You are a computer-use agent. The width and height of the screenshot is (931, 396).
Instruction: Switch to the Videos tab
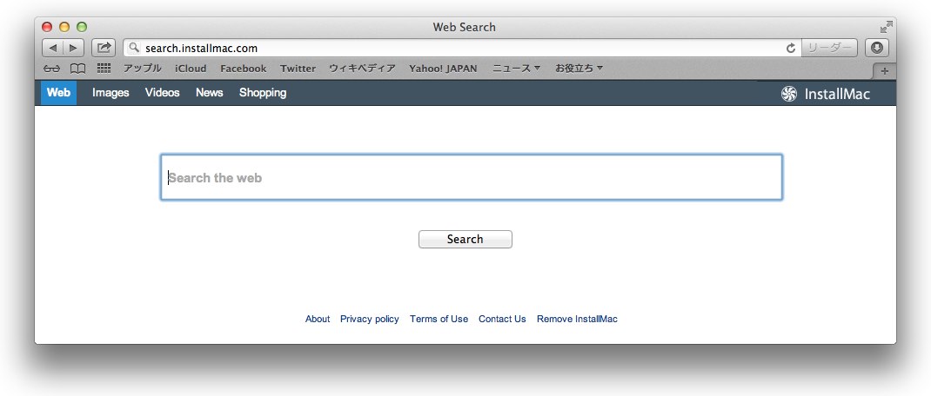tap(162, 93)
